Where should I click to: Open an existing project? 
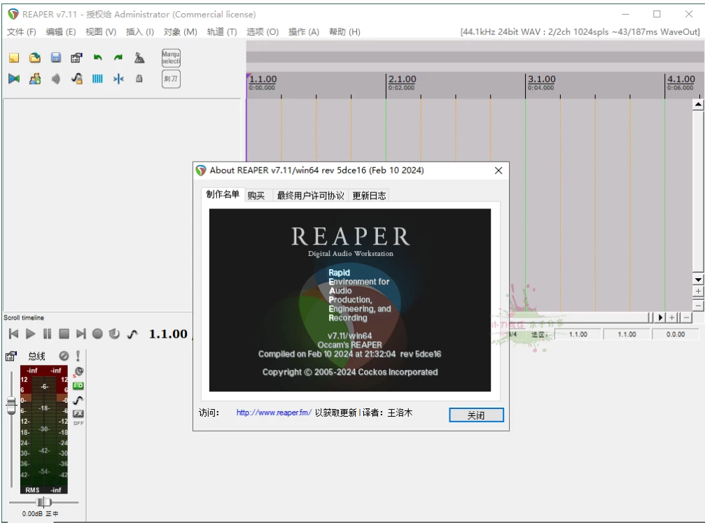[x=34, y=58]
